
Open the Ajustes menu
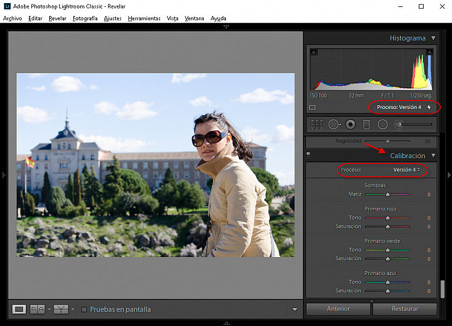[113, 18]
